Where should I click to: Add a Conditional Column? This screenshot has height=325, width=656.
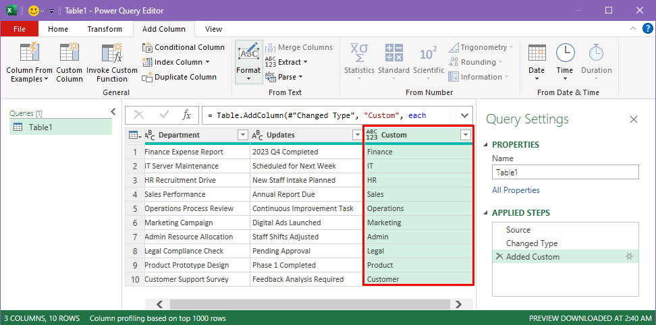[x=184, y=47]
